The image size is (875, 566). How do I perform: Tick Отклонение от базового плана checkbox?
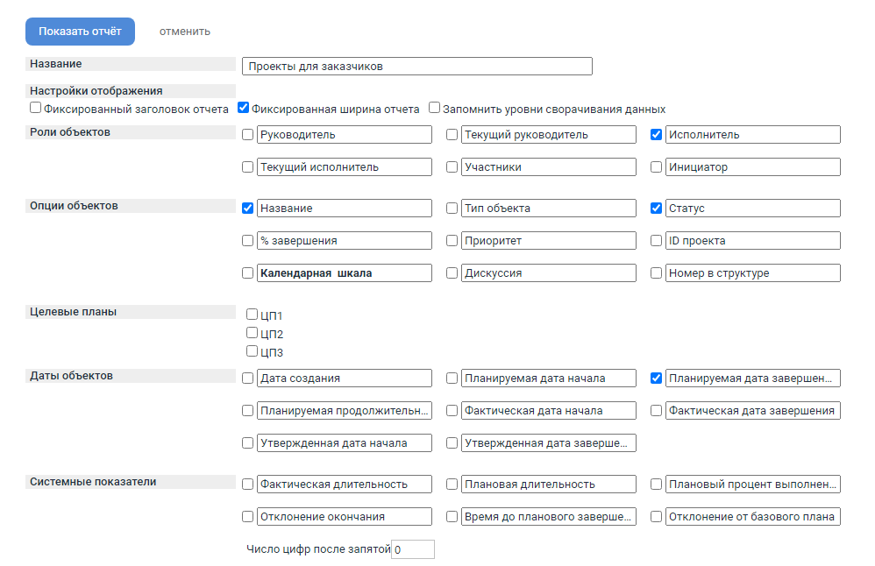656,517
